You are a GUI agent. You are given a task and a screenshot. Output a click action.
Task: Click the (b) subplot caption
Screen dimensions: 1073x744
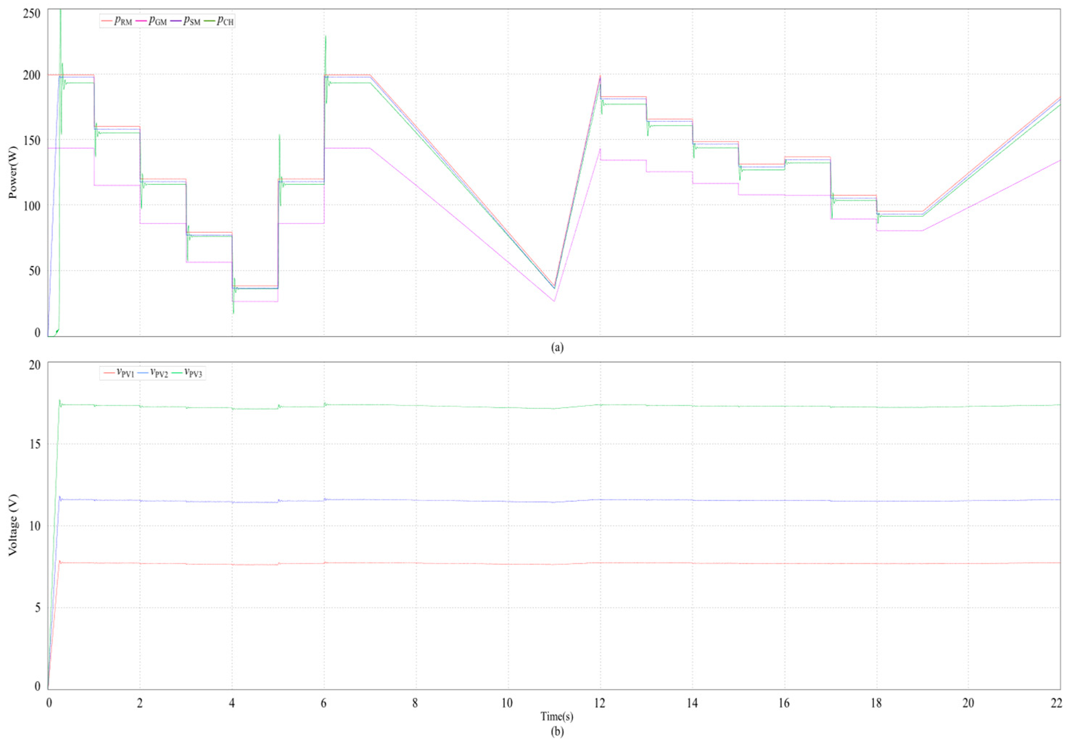pyautogui.click(x=557, y=732)
